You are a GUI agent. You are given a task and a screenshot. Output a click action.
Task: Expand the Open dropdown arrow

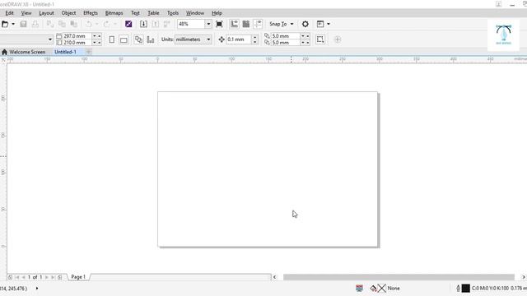click(x=13, y=24)
